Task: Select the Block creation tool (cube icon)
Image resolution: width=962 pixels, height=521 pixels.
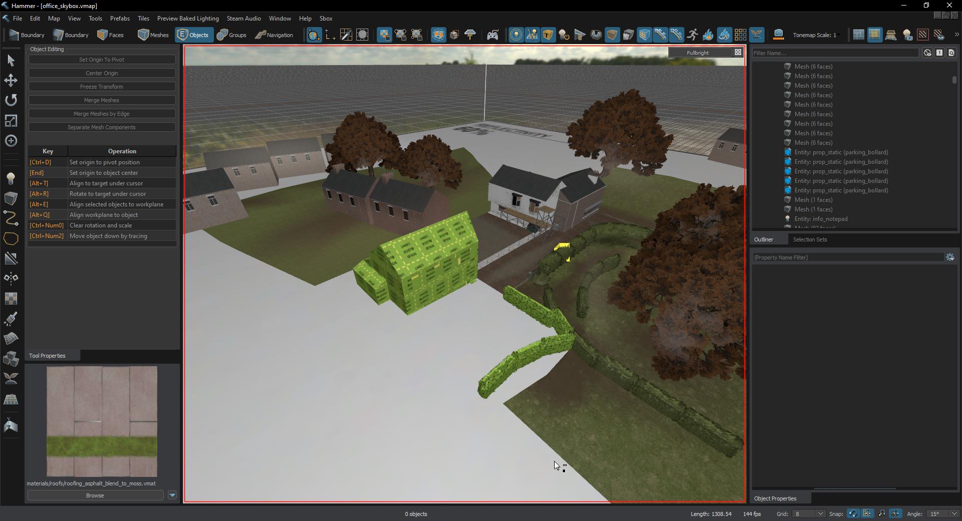Action: (x=11, y=199)
